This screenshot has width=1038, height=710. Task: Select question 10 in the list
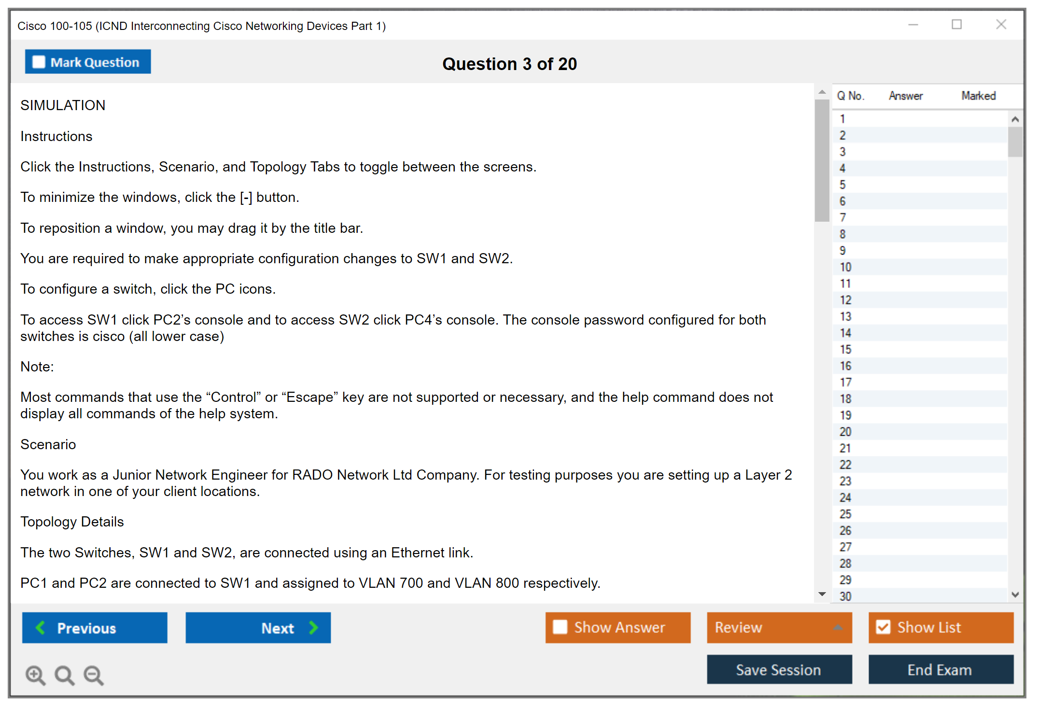click(x=845, y=267)
